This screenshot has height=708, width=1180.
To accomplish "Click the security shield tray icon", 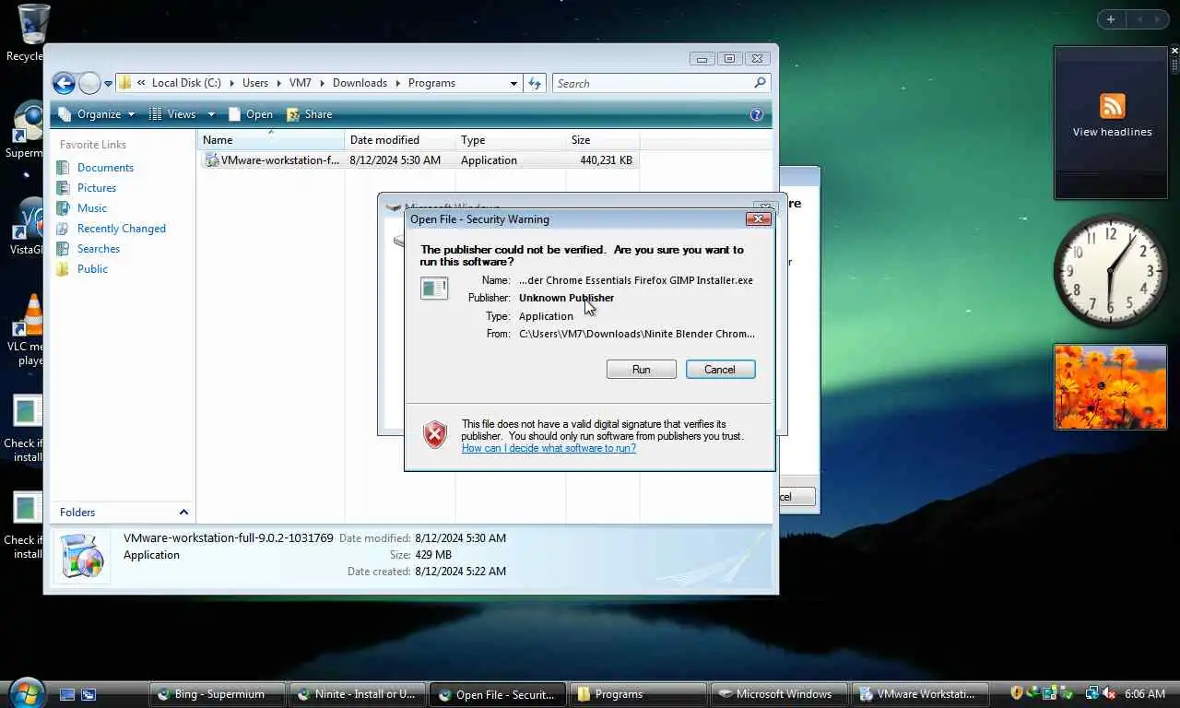I will click(x=1017, y=693).
